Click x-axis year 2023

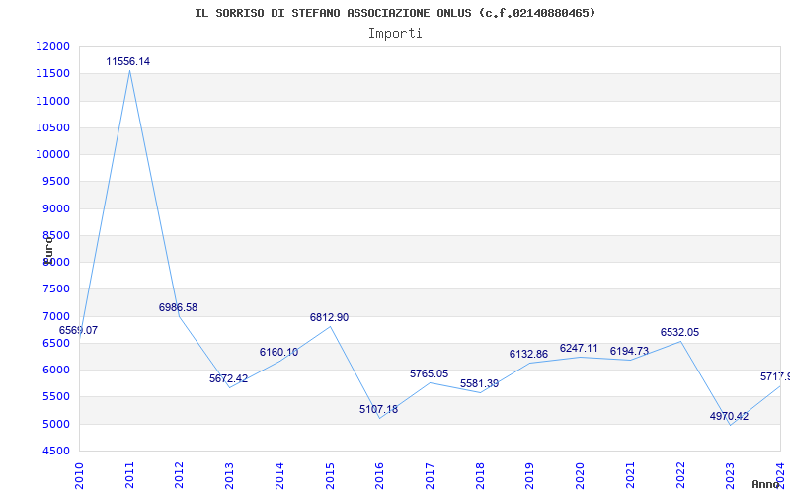pyautogui.click(x=731, y=475)
